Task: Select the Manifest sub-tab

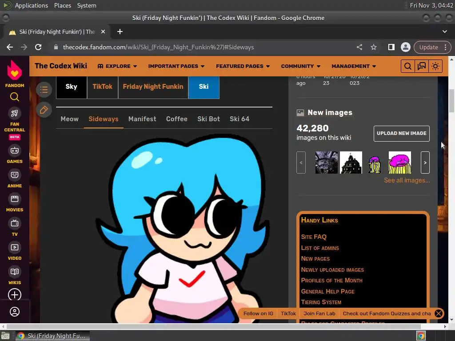Action: tap(142, 119)
